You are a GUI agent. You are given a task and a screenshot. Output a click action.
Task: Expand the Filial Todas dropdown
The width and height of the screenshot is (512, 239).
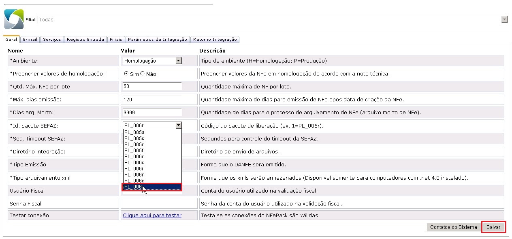tap(504, 19)
